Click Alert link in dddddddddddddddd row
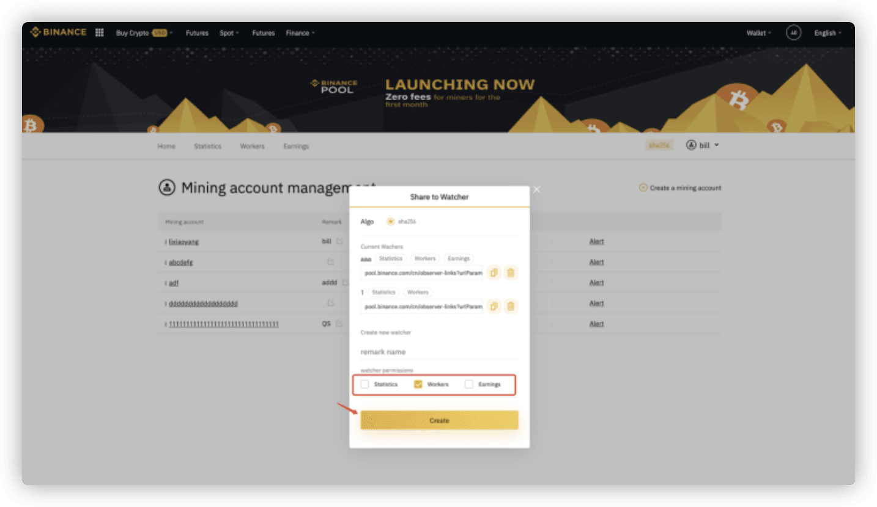 [596, 304]
